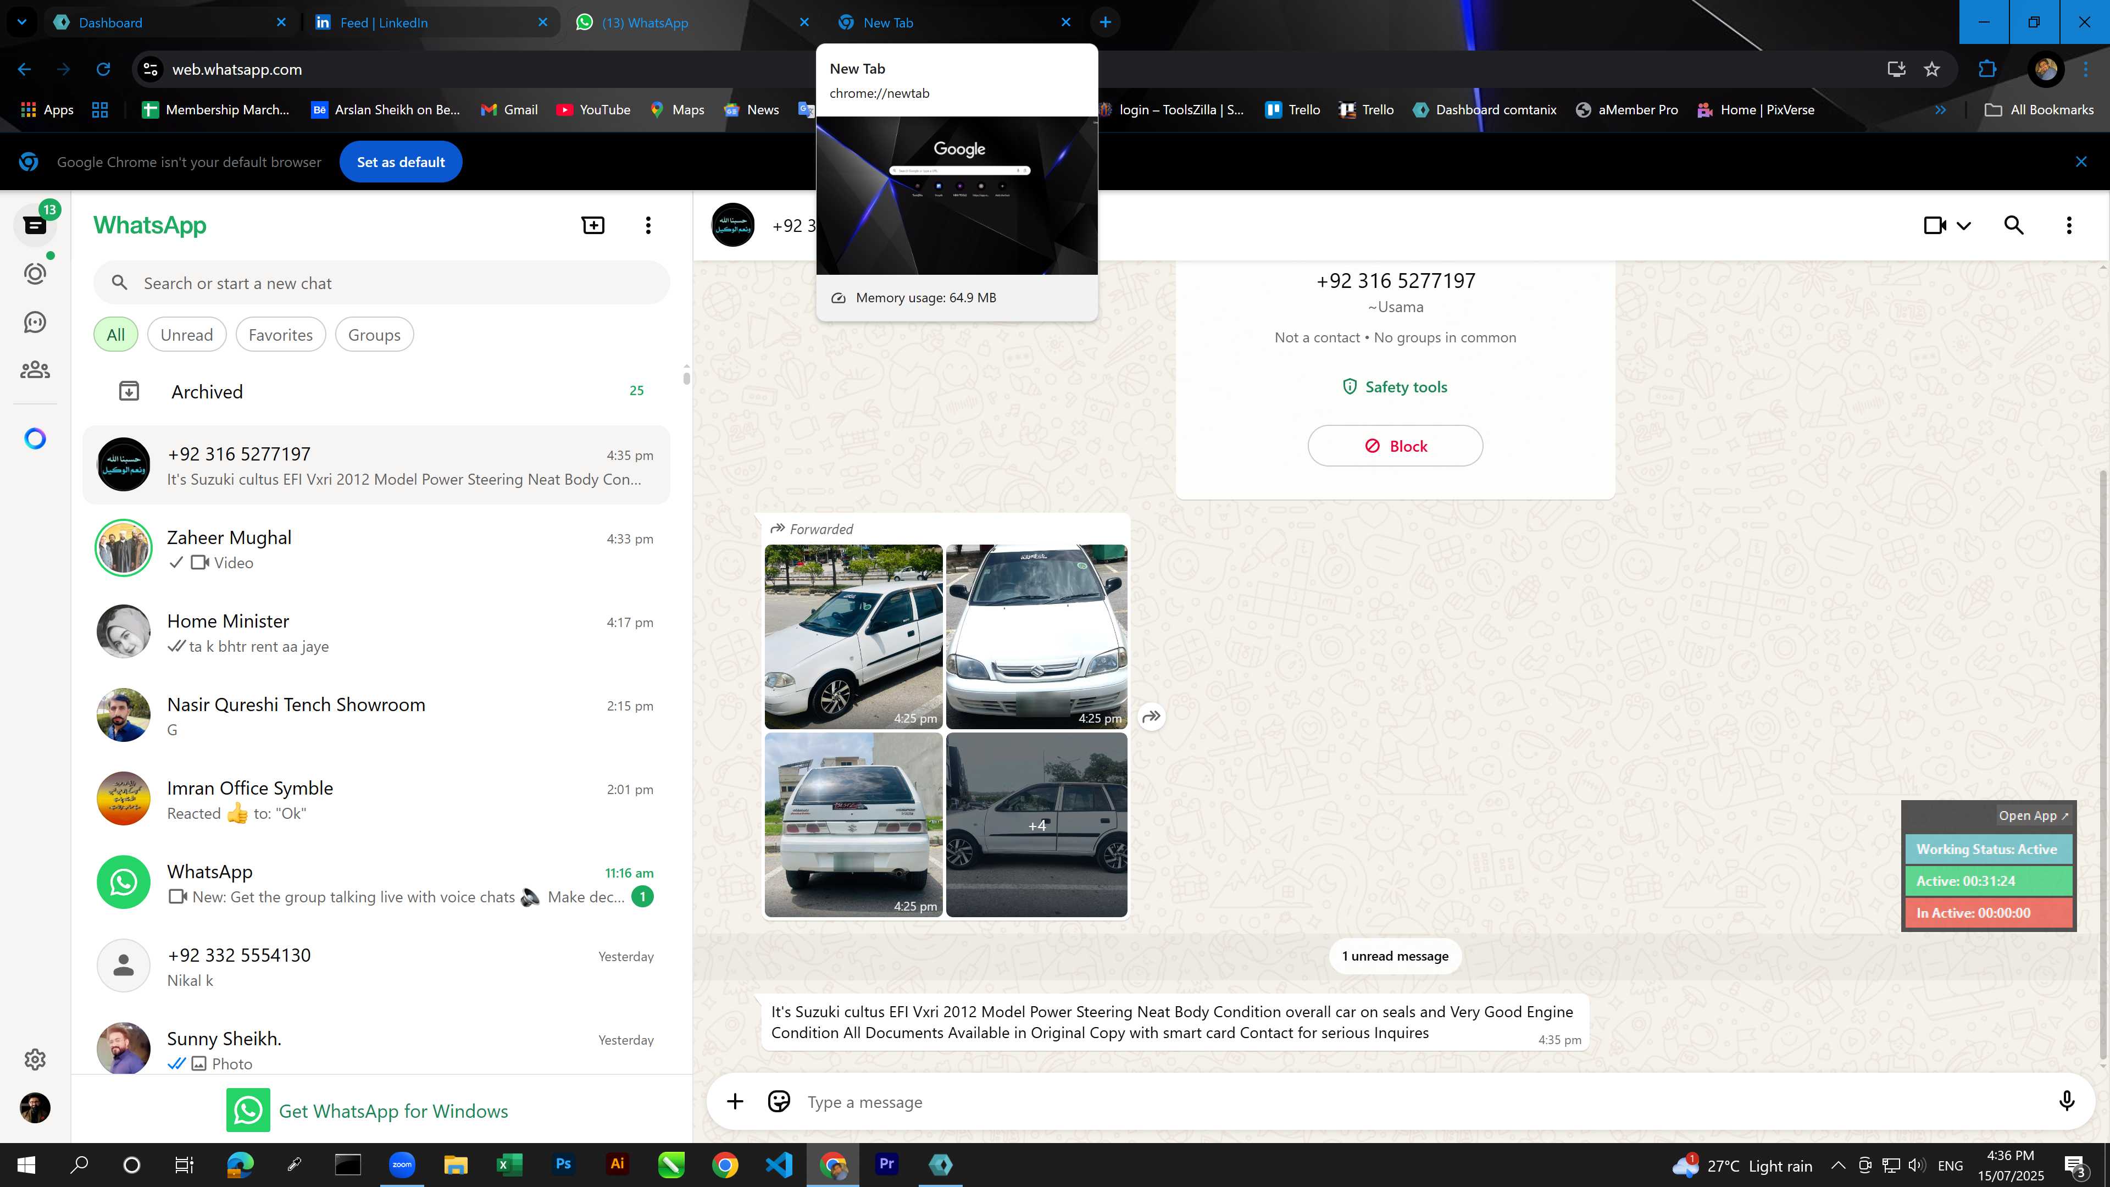The height and width of the screenshot is (1187, 2110).
Task: Open the Channels icon in sidebar
Action: pyautogui.click(x=35, y=322)
